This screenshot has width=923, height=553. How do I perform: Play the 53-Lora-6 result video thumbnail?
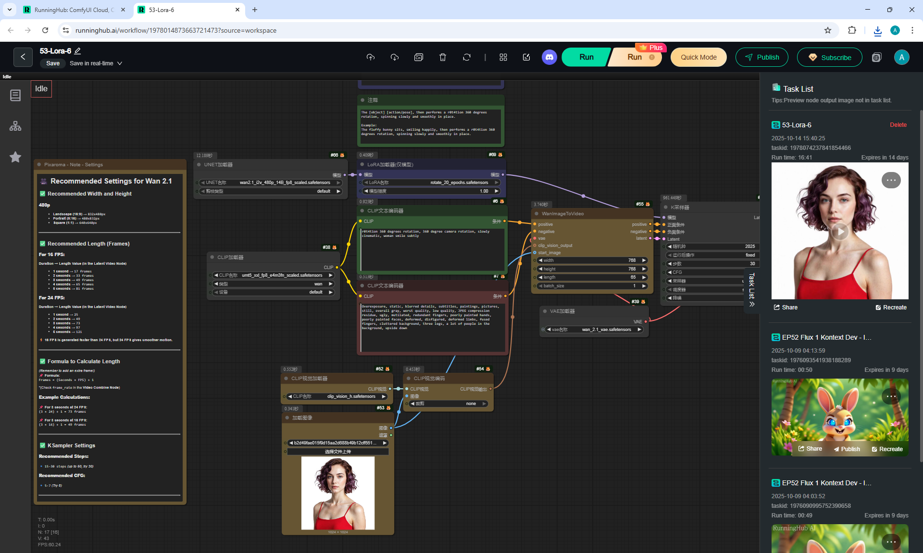point(840,231)
